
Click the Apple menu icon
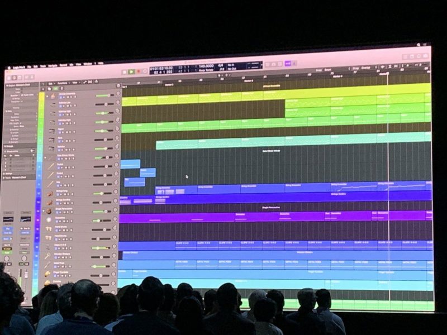click(x=9, y=68)
